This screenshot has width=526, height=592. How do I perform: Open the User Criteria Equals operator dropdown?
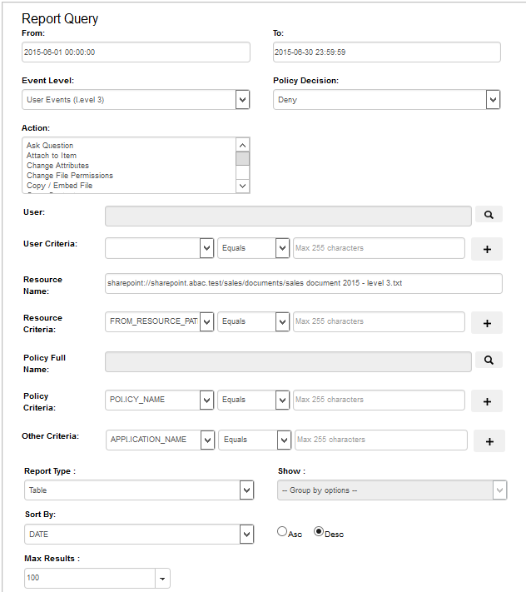pyautogui.click(x=254, y=248)
